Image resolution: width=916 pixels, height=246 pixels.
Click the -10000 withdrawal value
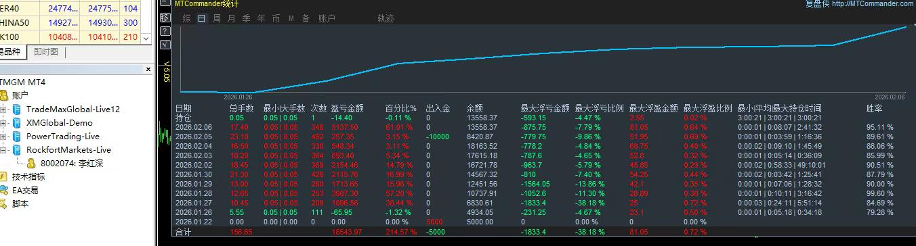[x=437, y=137]
